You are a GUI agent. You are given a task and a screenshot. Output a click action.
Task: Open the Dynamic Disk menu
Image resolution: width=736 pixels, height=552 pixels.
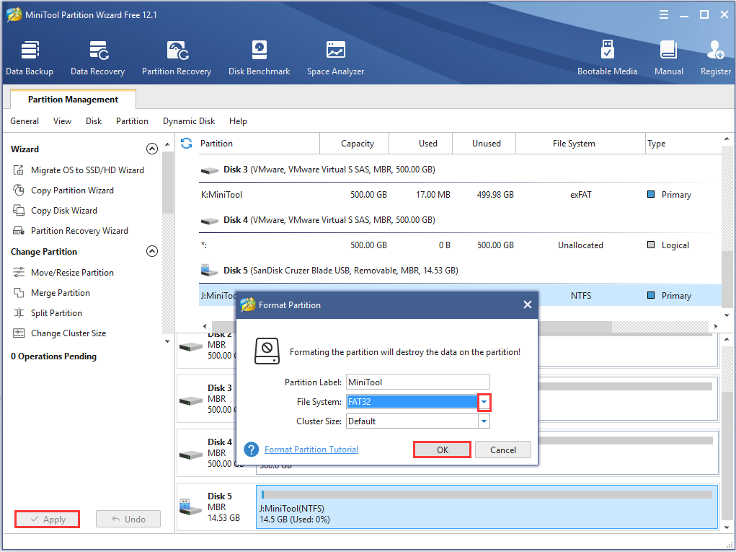[189, 121]
